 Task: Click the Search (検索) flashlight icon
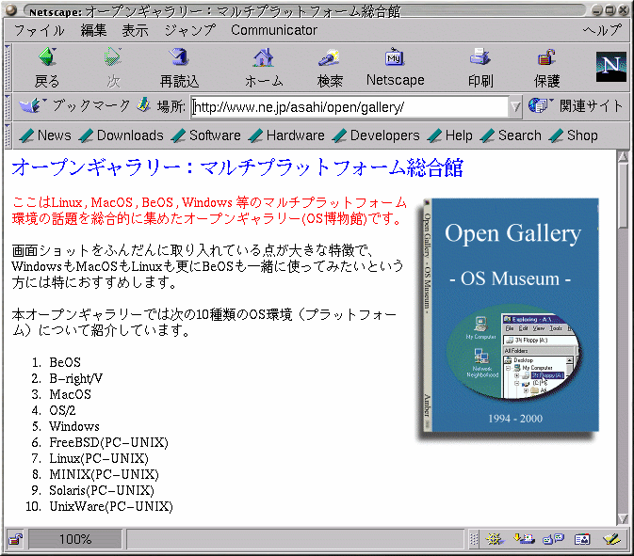pyautogui.click(x=329, y=57)
